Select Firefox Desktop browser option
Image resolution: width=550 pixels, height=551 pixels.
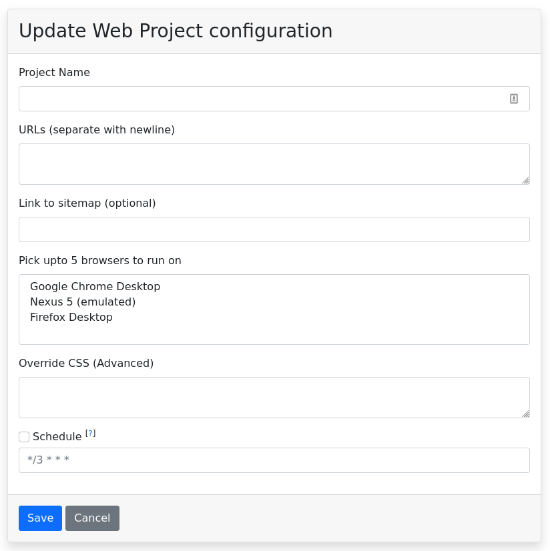(x=71, y=317)
